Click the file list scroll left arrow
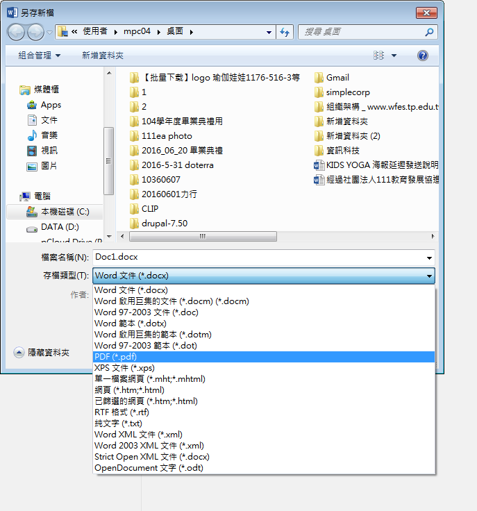Screen dimensions: 477x511 point(122,236)
